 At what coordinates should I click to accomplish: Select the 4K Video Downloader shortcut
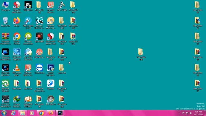28,39
